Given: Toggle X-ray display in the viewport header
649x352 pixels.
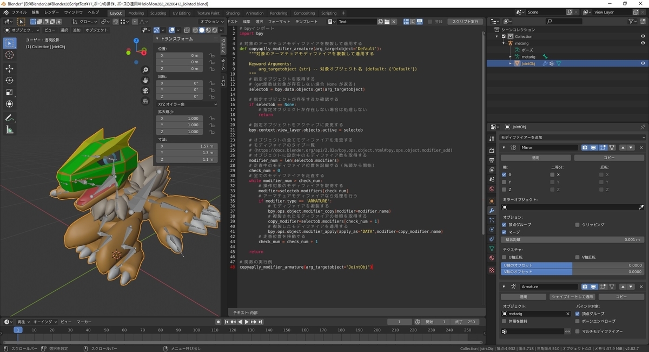Looking at the screenshot, I should pyautogui.click(x=187, y=30).
